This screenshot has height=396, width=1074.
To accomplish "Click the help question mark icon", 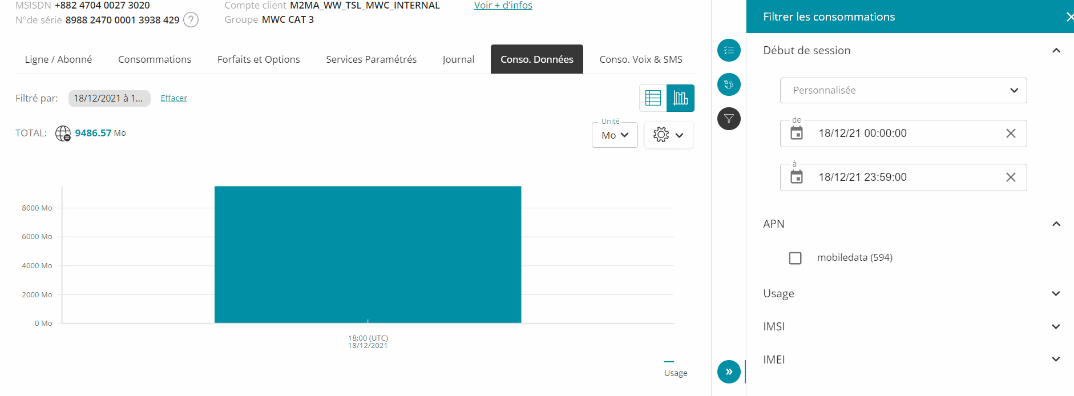I will click(x=191, y=20).
